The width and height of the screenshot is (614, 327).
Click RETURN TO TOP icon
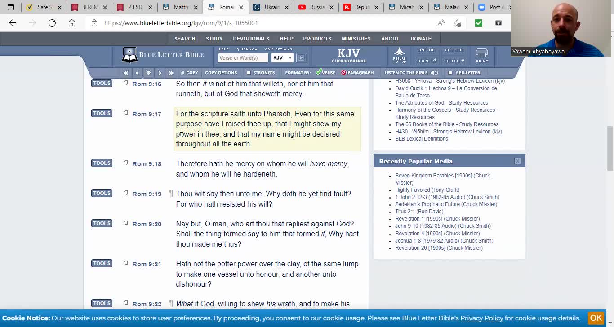coord(400,56)
